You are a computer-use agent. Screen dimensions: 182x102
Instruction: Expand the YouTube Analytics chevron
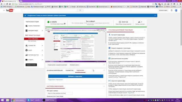42,55
